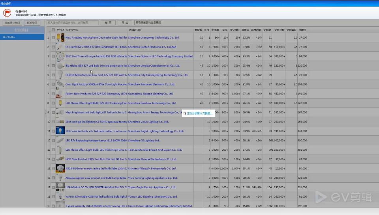Click the 解析类目 button

click(x=32, y=23)
